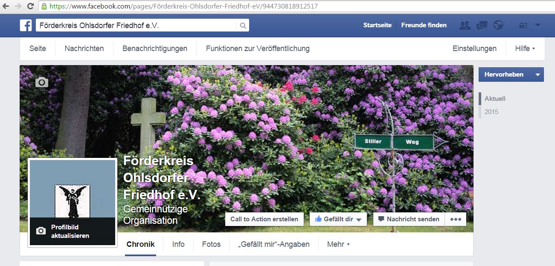This screenshot has width=555, height=266.
Task: Switch to the Fotos tab
Action: pyautogui.click(x=211, y=244)
